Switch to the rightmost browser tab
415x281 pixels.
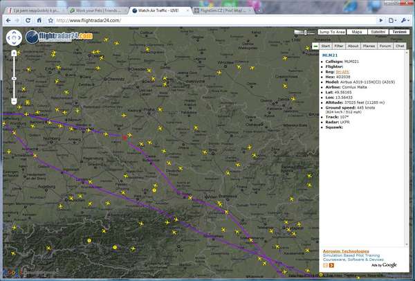click(x=223, y=10)
